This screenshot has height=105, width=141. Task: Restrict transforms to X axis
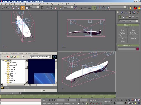tap(81, 8)
